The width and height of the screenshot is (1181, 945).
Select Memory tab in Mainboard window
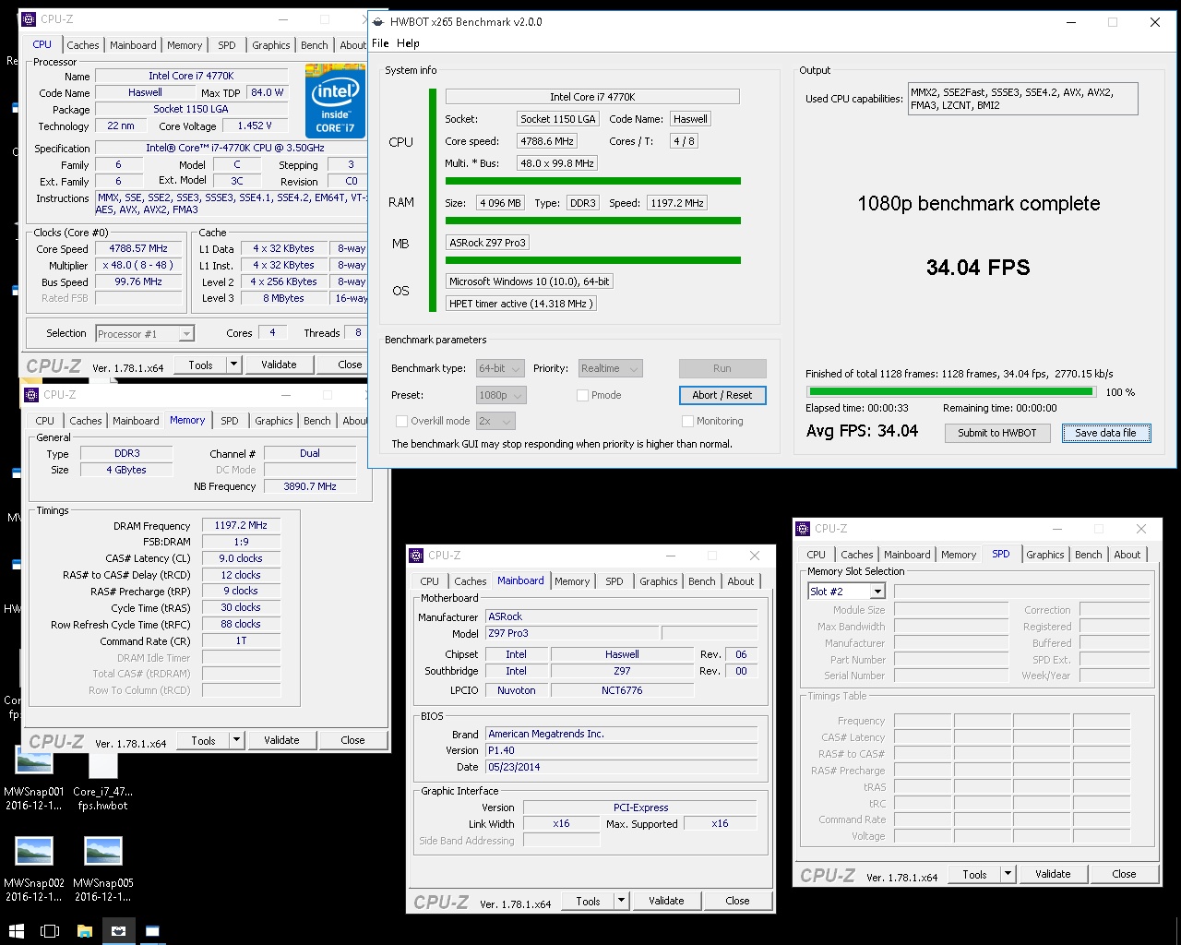(572, 581)
